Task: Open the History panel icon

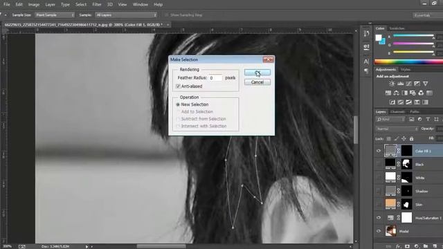Action: [366, 34]
